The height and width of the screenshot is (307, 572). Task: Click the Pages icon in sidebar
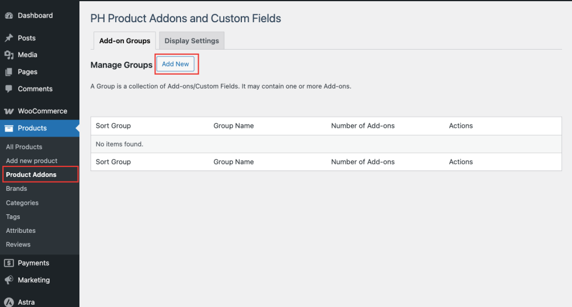(x=9, y=72)
